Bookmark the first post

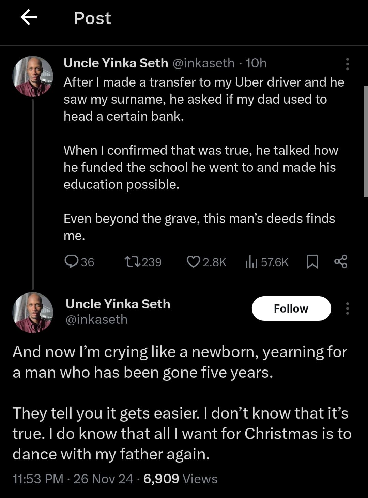coord(312,261)
